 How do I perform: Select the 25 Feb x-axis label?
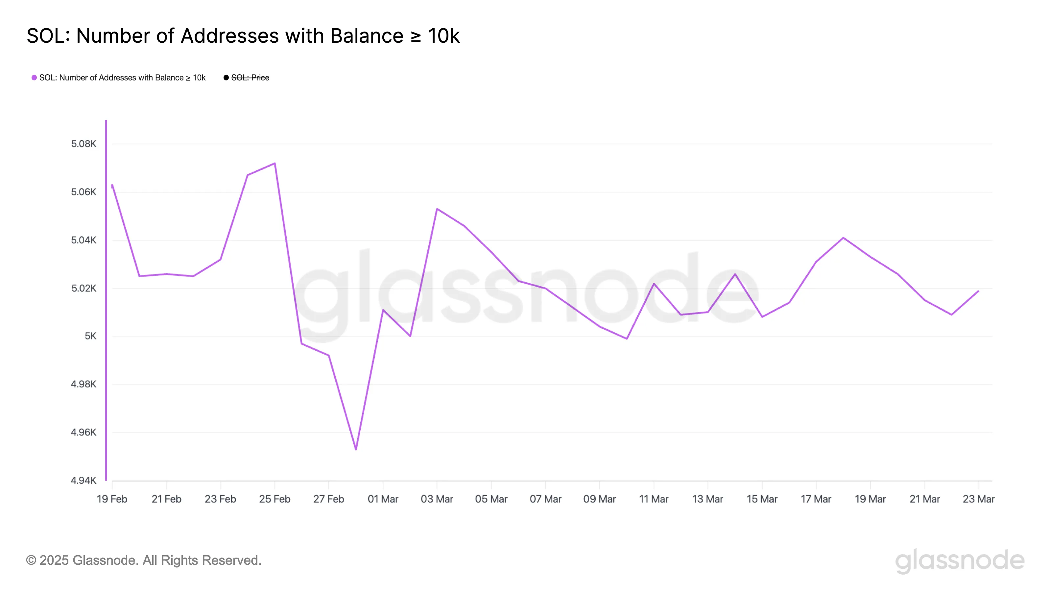click(275, 499)
